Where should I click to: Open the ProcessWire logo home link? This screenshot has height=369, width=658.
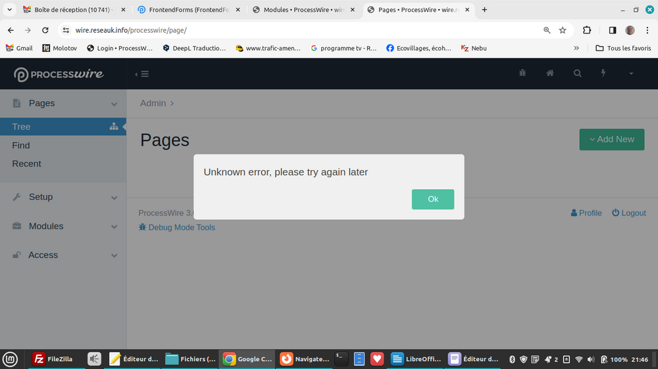point(59,74)
